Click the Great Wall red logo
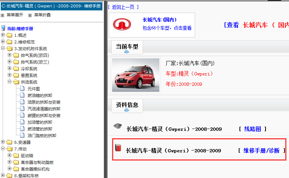Viewport: 289px width, 178px height. (x=122, y=24)
